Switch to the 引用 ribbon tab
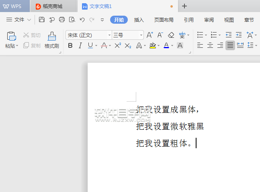The width and height of the screenshot is (260, 192). (189, 20)
